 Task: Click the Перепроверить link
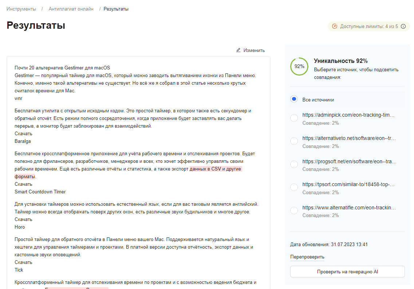(x=307, y=257)
